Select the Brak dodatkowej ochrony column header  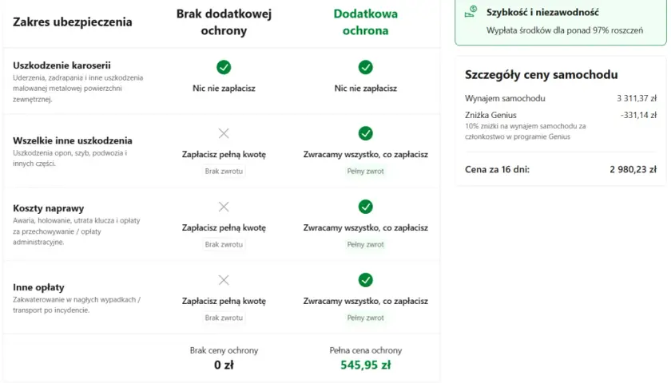coord(224,22)
